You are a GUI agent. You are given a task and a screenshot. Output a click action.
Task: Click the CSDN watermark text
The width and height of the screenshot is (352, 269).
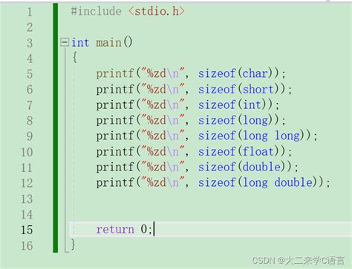pos(299,260)
